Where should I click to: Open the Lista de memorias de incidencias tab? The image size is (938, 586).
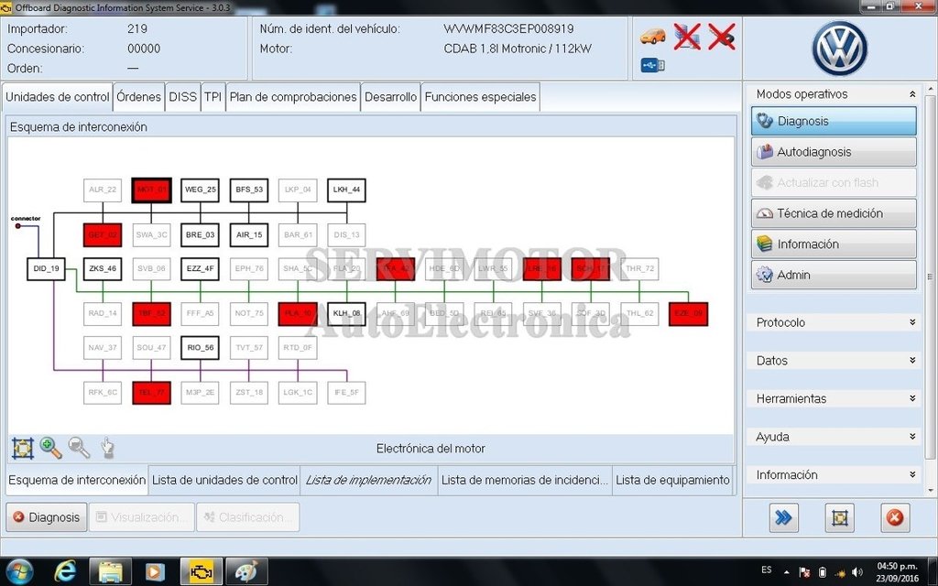[525, 480]
